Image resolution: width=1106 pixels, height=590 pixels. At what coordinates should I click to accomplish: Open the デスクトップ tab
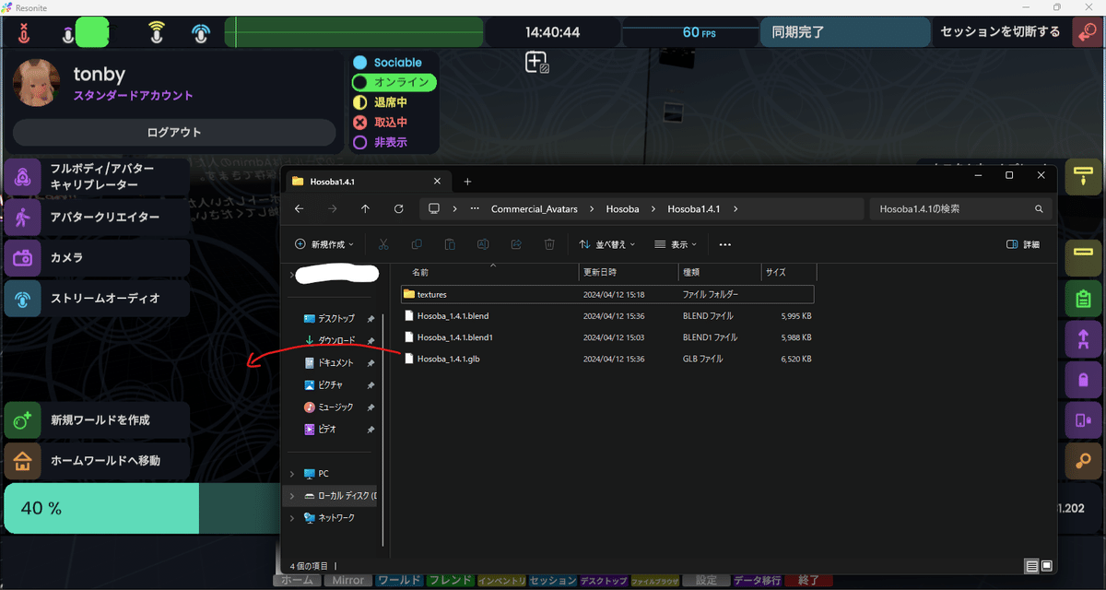pos(604,581)
